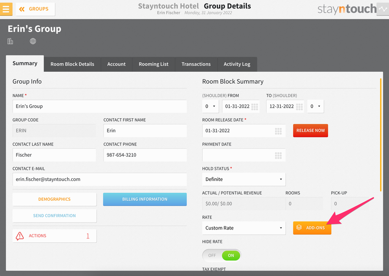Switch to the Rooming List tab

click(153, 64)
